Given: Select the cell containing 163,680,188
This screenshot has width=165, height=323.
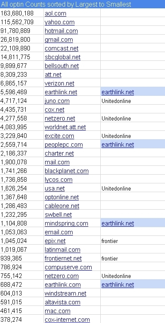Looking at the screenshot, I should point(22,13).
